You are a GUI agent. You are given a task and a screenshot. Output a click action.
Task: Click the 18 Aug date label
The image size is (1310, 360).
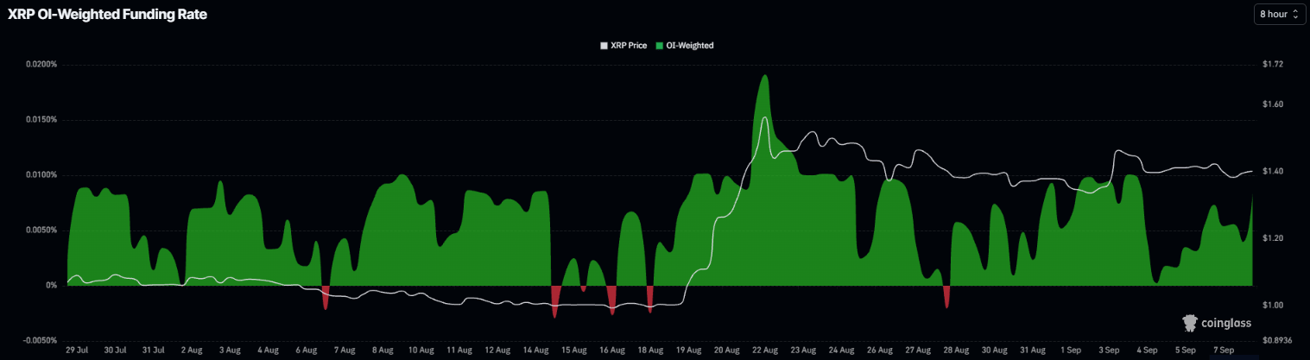point(650,351)
